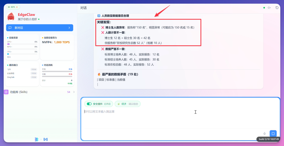Click the 企业微信 未连接 status badge
This screenshot has width=284, height=146.
pyautogui.click(x=34, y=73)
